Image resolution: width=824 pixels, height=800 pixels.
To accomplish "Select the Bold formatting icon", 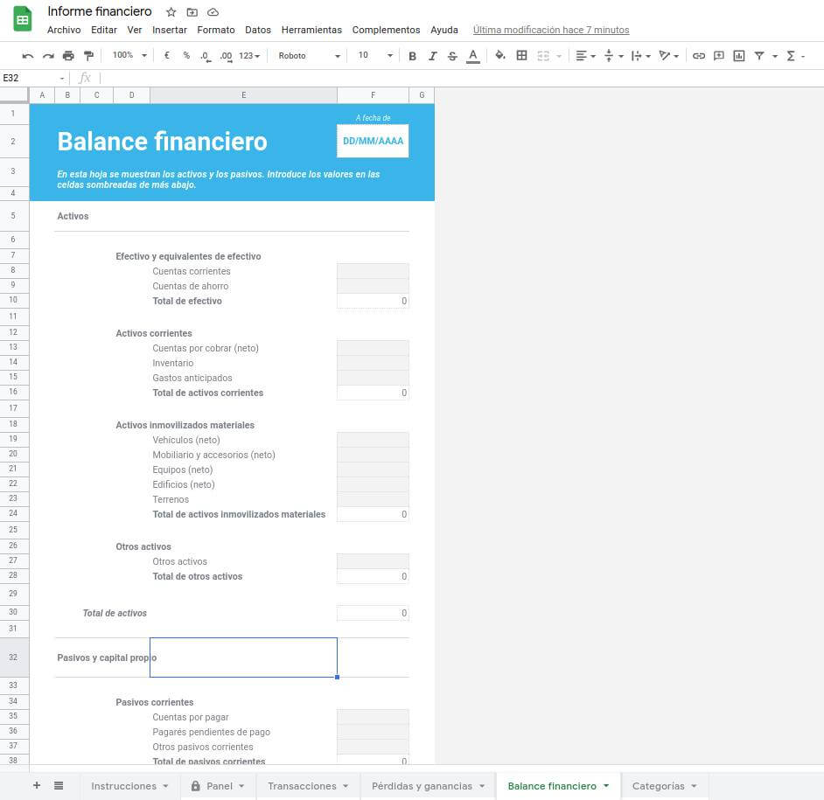I will pos(412,55).
